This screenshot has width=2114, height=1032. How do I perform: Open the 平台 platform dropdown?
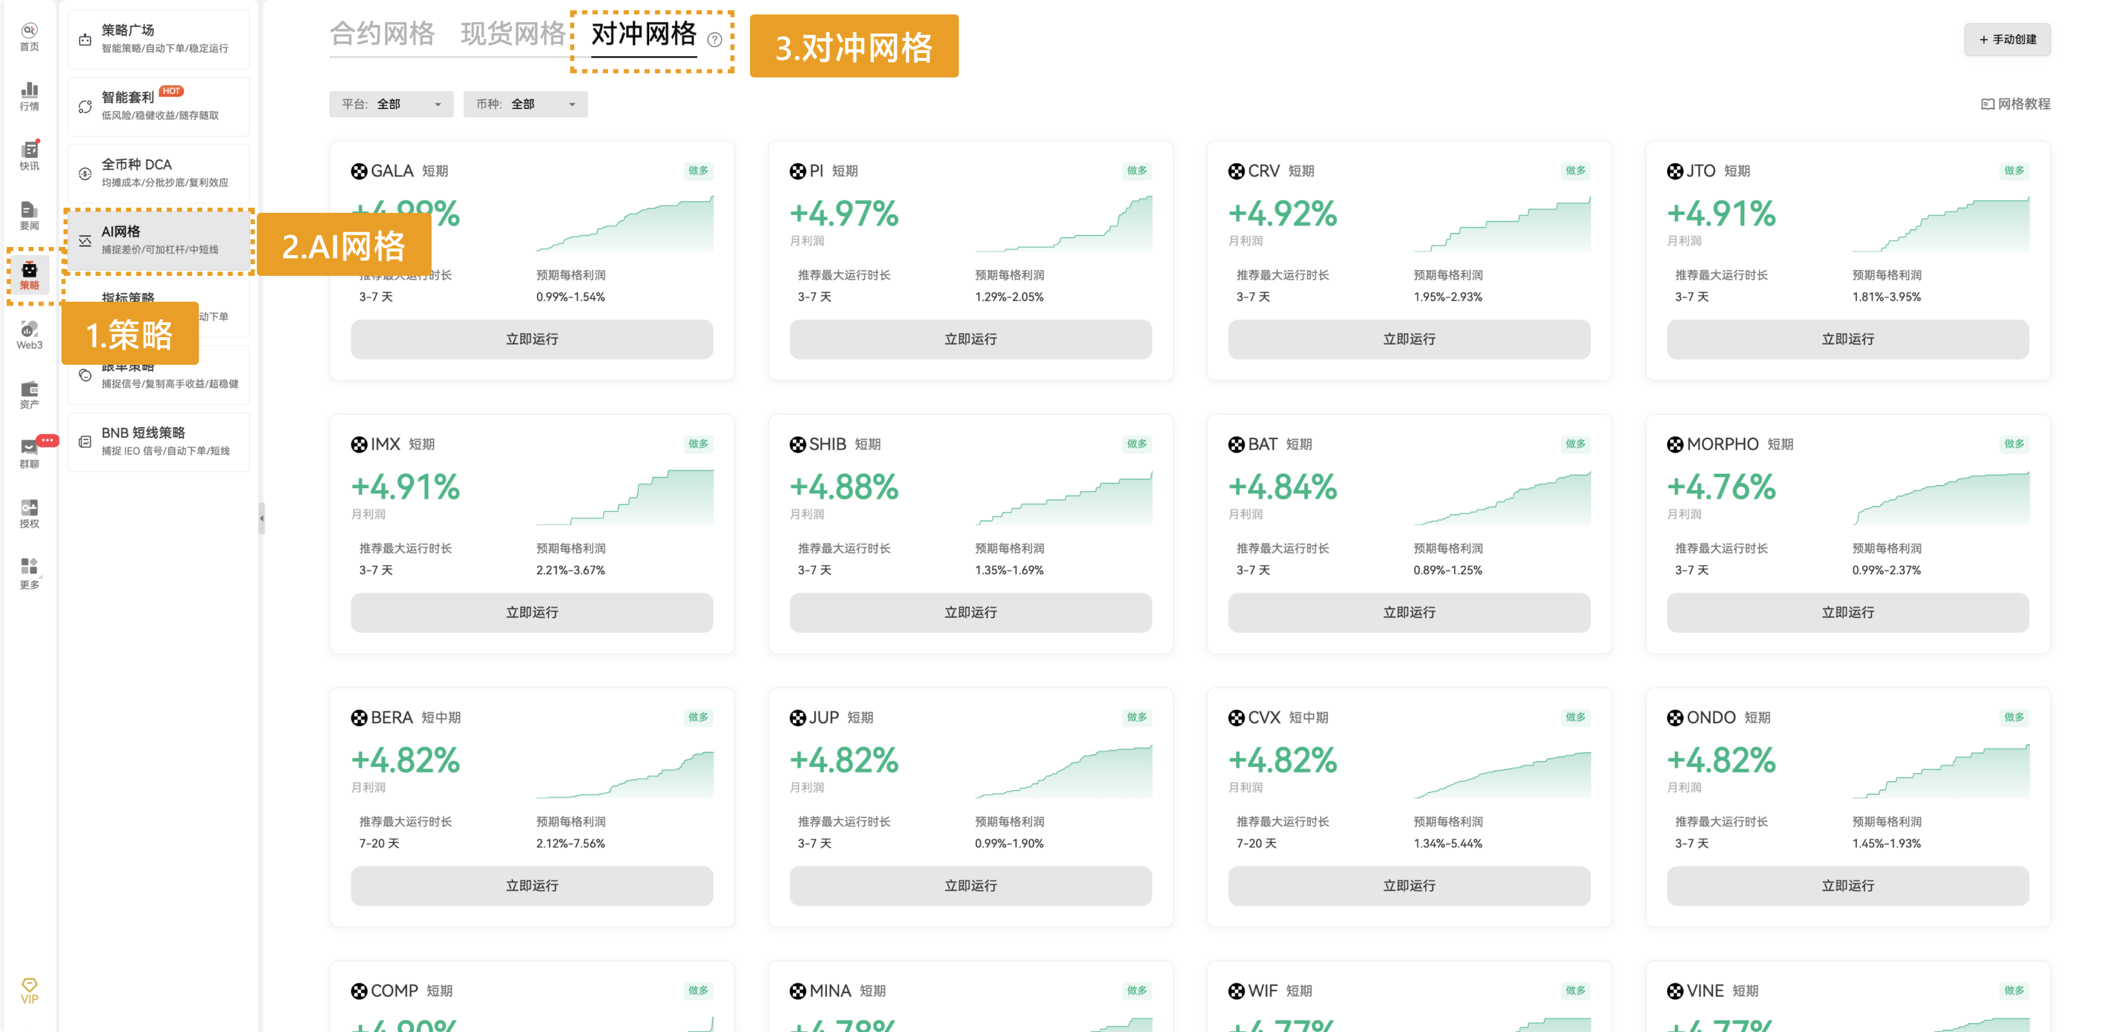pos(391,104)
